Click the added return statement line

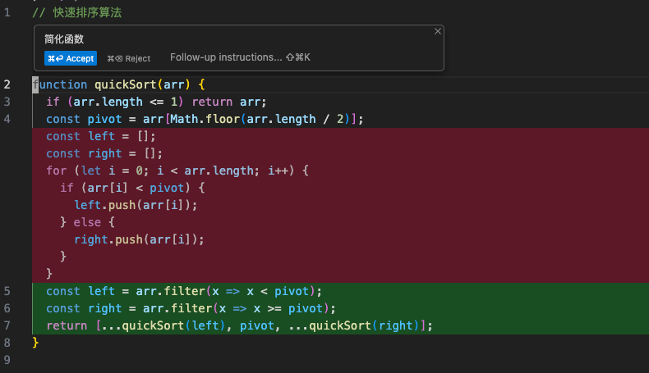pos(238,325)
